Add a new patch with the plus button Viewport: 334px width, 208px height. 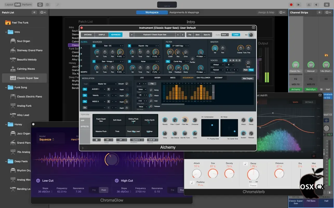34,12
